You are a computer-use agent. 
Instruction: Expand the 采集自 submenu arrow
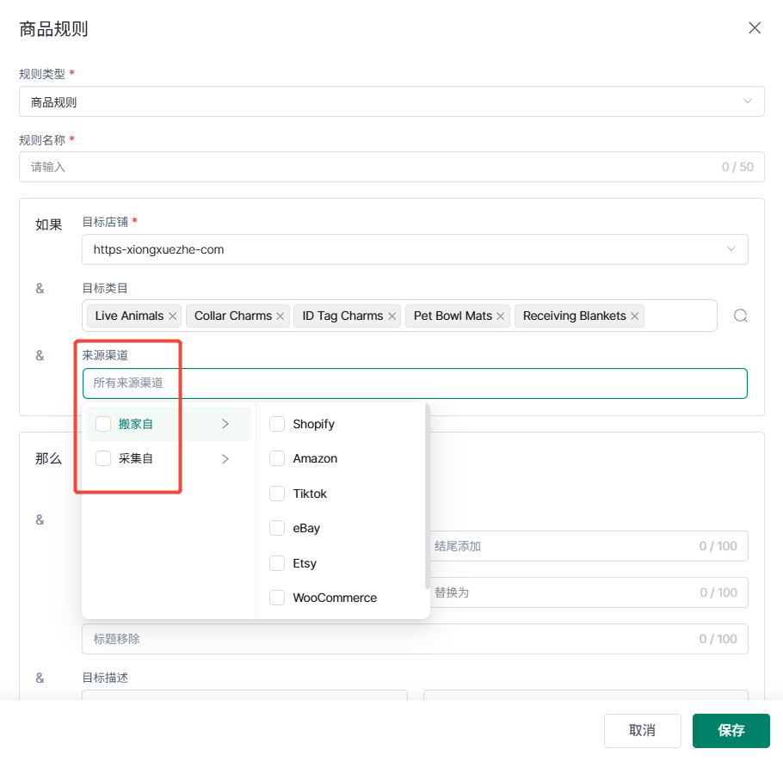tap(225, 458)
